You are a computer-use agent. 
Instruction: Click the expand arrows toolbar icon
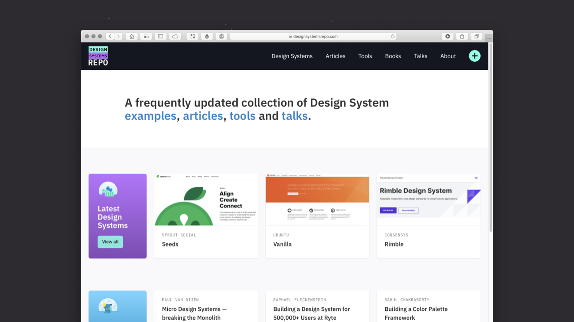[192, 36]
